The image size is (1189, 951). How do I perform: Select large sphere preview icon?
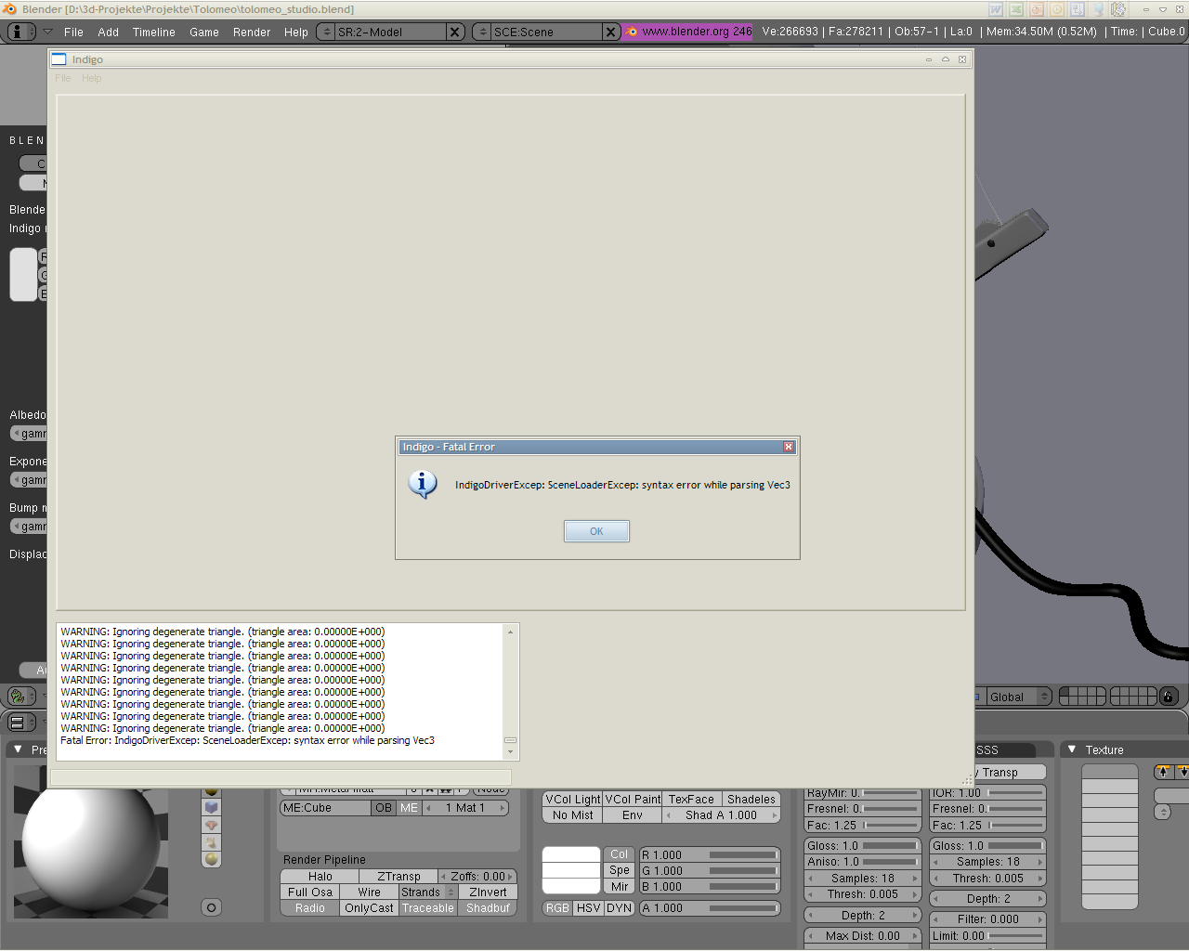pos(212,859)
